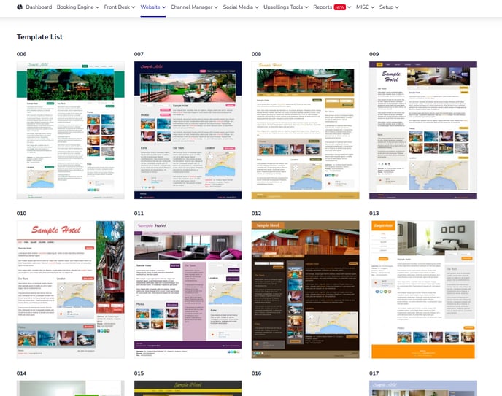Click the 012 template label

click(256, 214)
